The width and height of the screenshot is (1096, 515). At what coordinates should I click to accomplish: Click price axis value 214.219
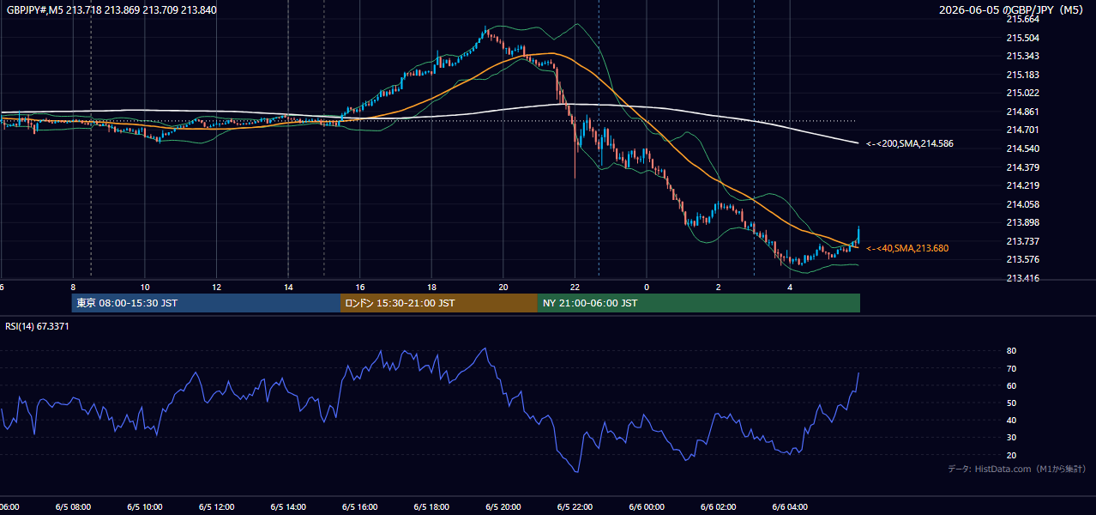tap(1022, 185)
